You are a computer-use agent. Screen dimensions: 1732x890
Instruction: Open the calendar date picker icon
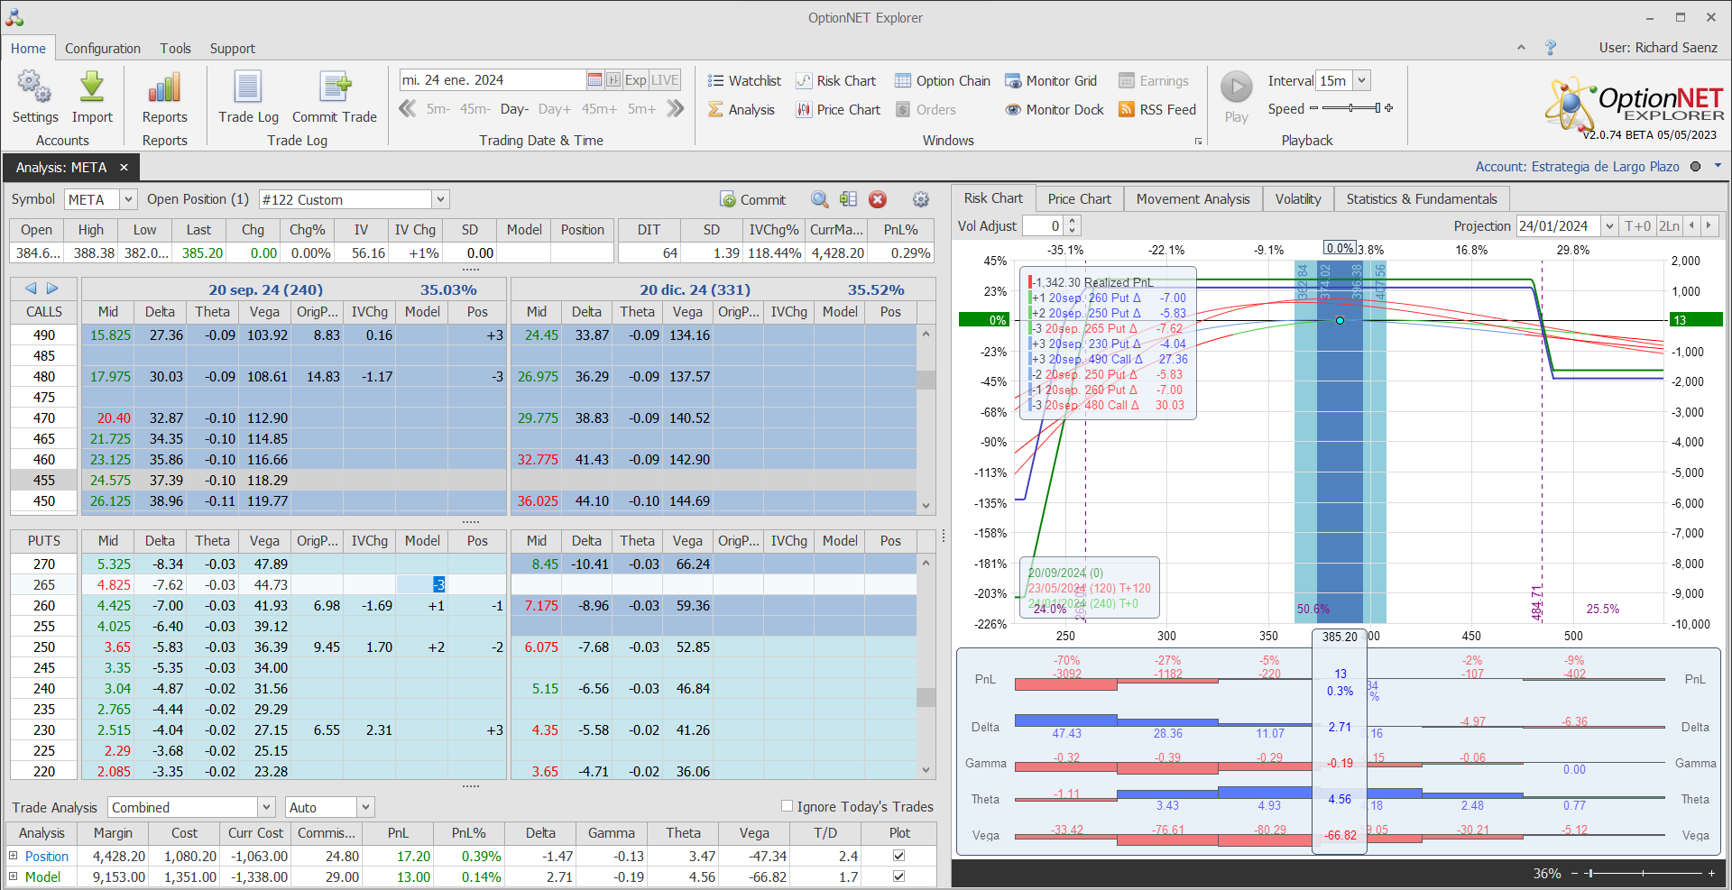pyautogui.click(x=594, y=80)
